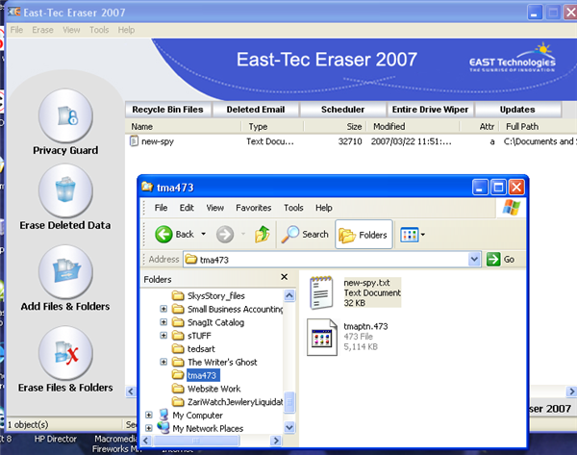The height and width of the screenshot is (455, 577).
Task: Open the Privacy Guard icon
Action: tap(65, 115)
